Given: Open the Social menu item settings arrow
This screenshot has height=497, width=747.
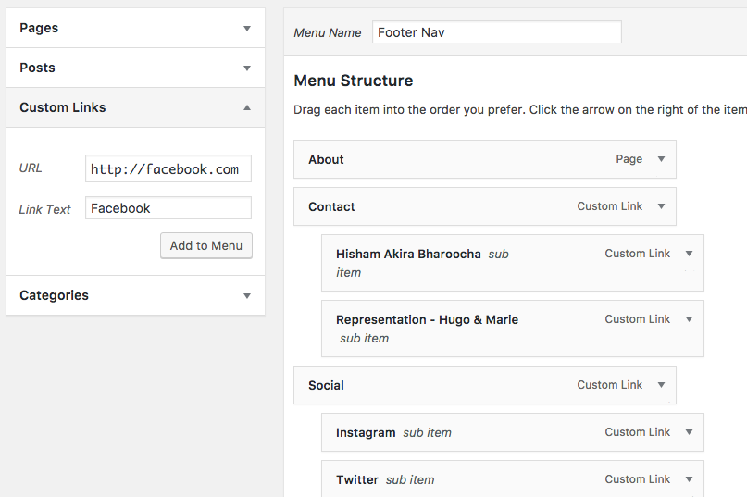Looking at the screenshot, I should tap(661, 385).
